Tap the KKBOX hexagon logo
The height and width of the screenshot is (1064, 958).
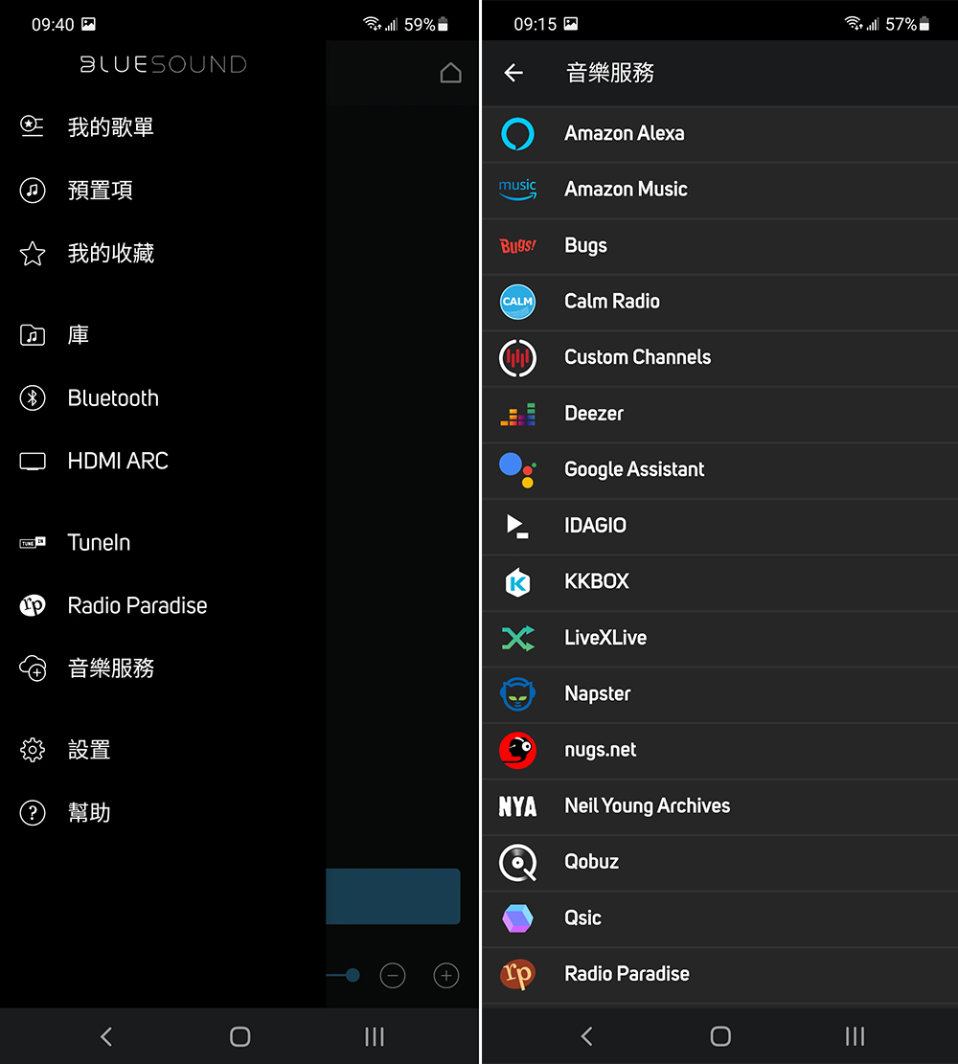pyautogui.click(x=517, y=582)
